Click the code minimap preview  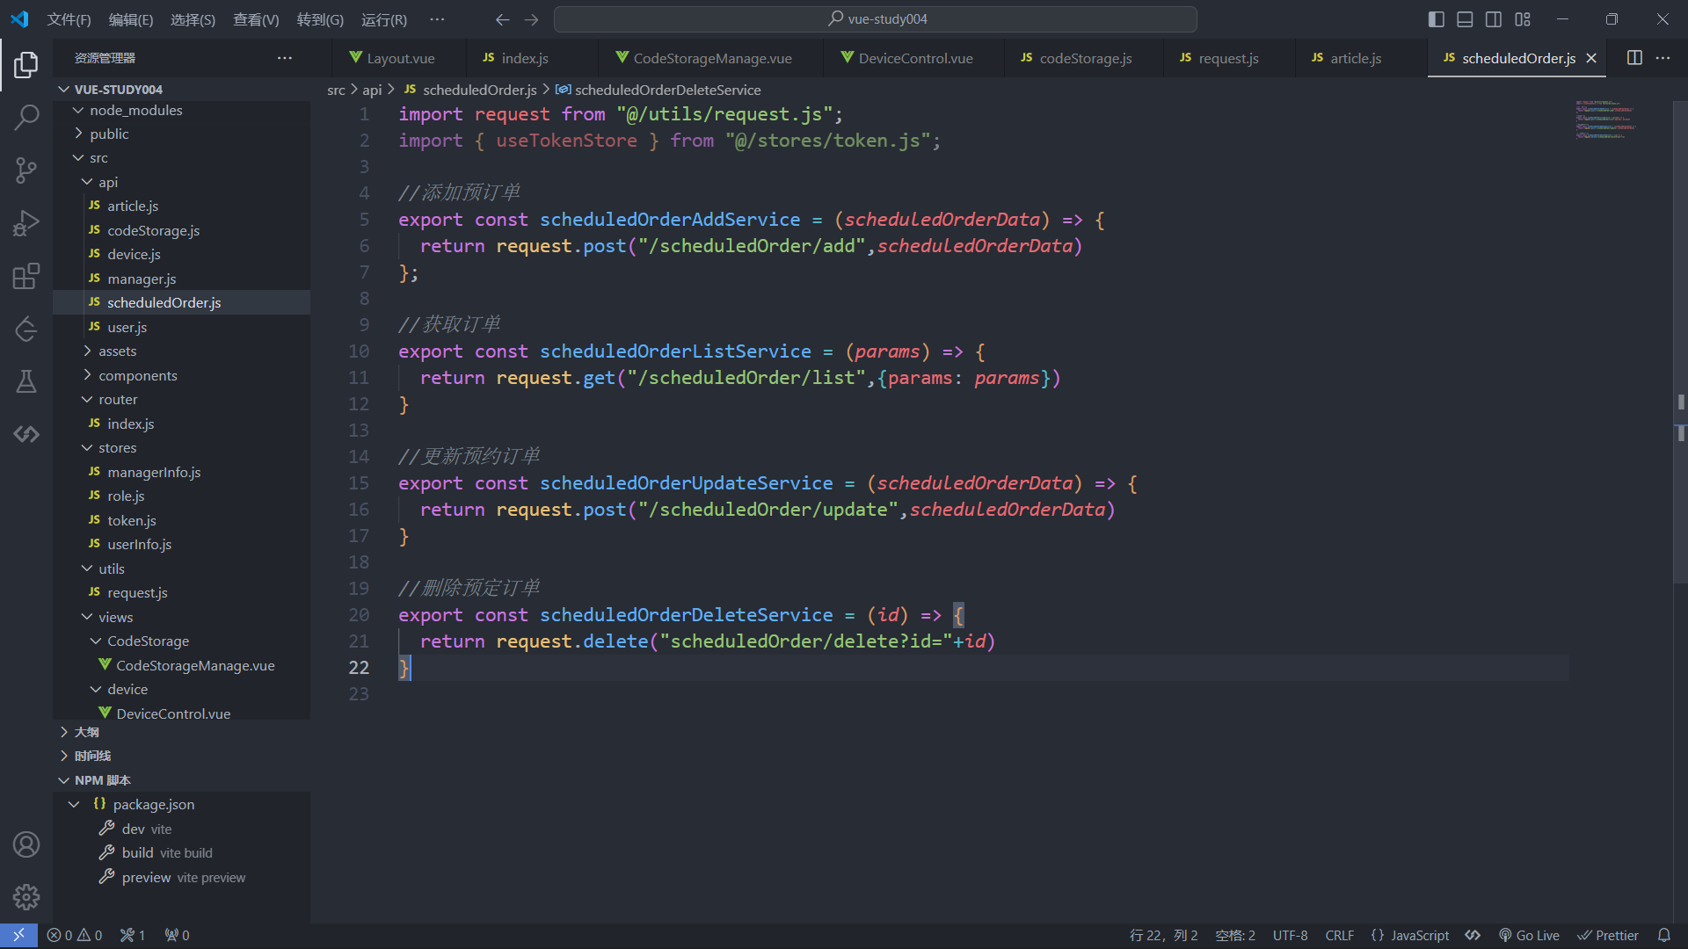coord(1605,120)
